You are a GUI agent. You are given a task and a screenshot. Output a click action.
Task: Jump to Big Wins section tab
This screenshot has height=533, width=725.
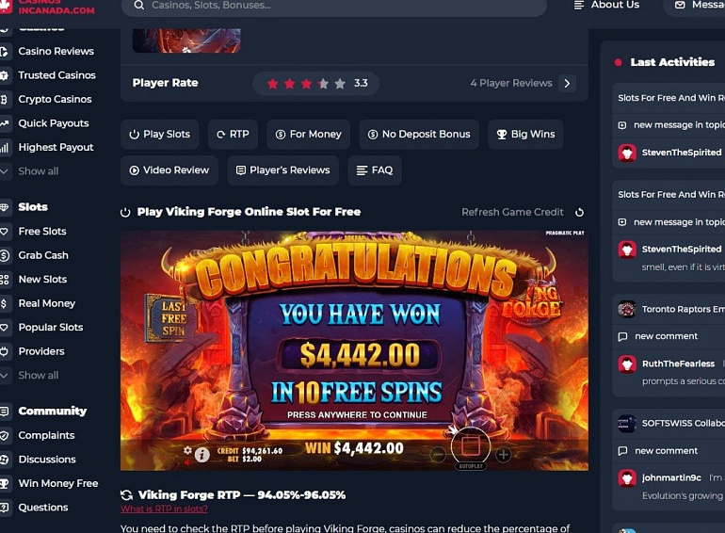click(x=525, y=135)
